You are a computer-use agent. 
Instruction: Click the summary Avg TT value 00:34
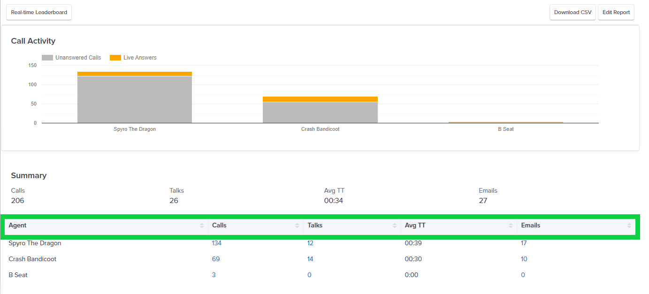point(333,201)
